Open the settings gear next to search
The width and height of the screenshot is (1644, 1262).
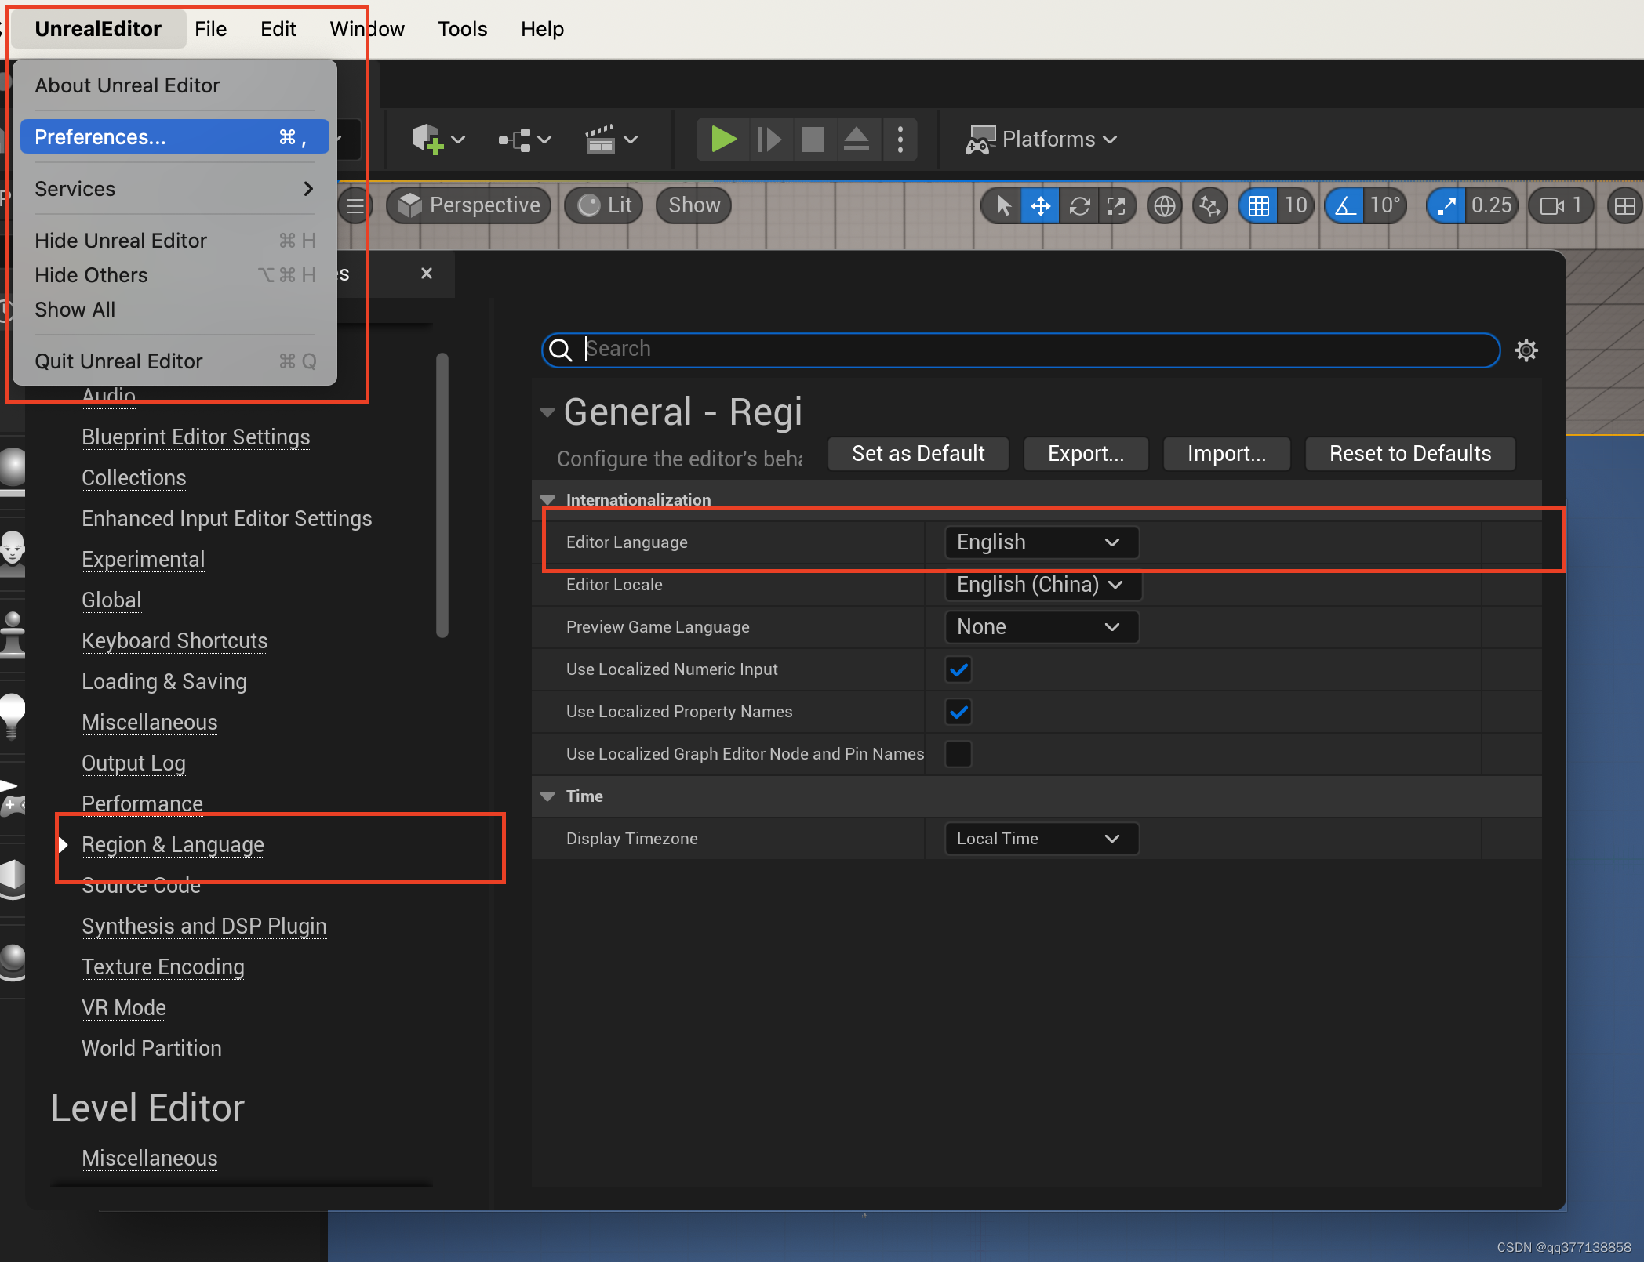pyautogui.click(x=1526, y=350)
